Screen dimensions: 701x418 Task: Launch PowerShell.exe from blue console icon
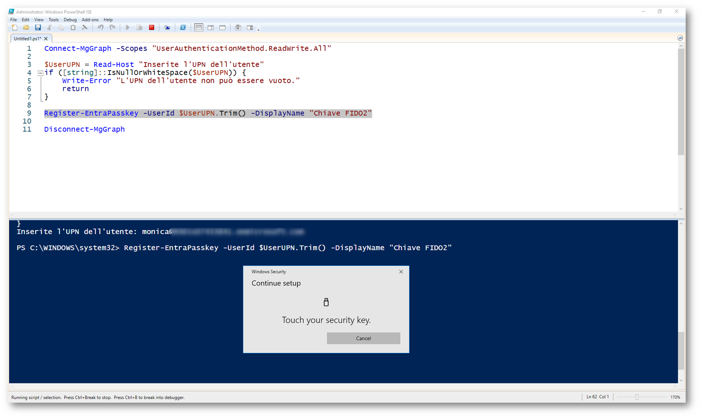[x=183, y=28]
